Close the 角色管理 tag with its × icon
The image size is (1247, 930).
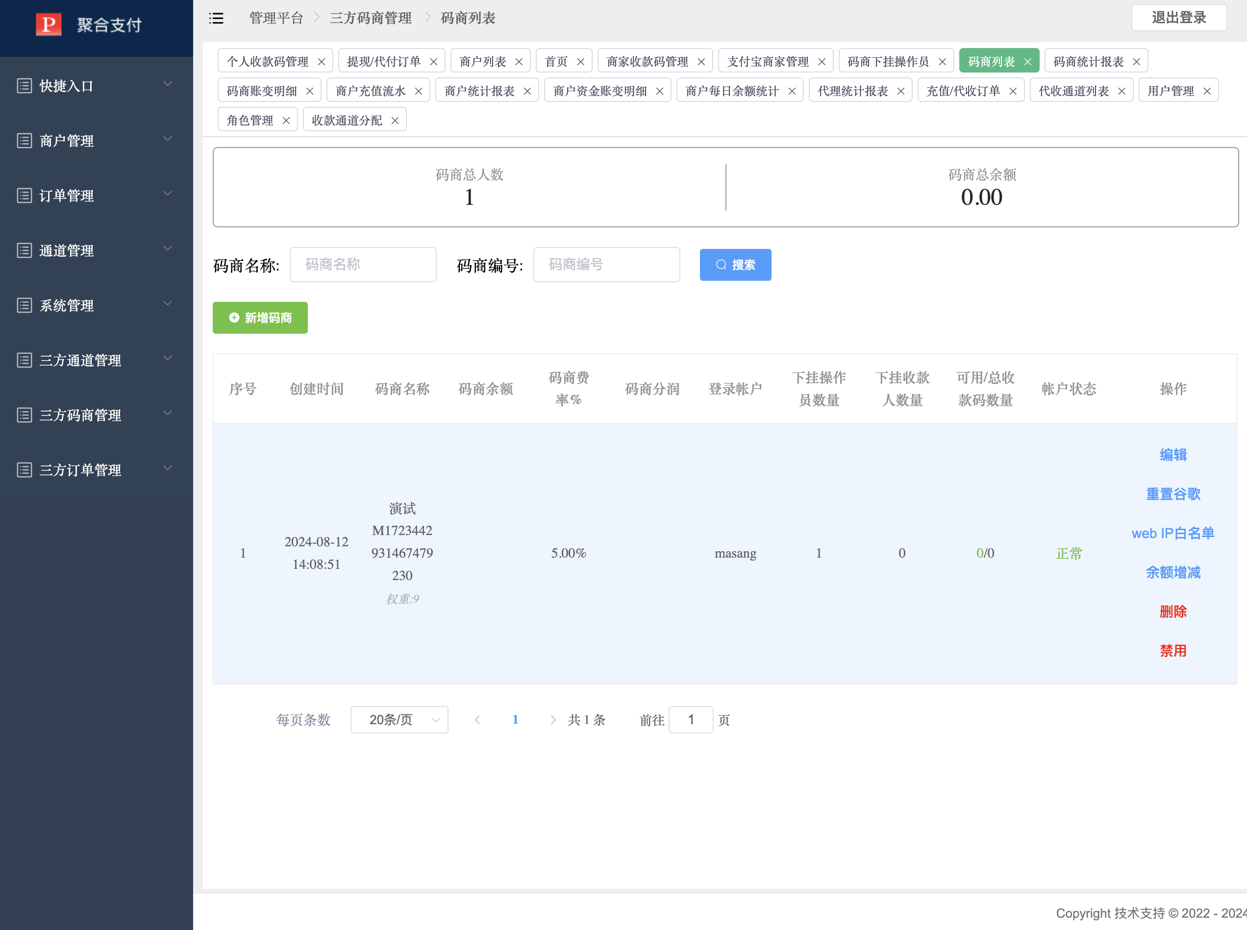click(287, 120)
